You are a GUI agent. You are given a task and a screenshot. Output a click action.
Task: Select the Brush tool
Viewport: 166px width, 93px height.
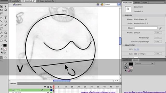point(5,25)
